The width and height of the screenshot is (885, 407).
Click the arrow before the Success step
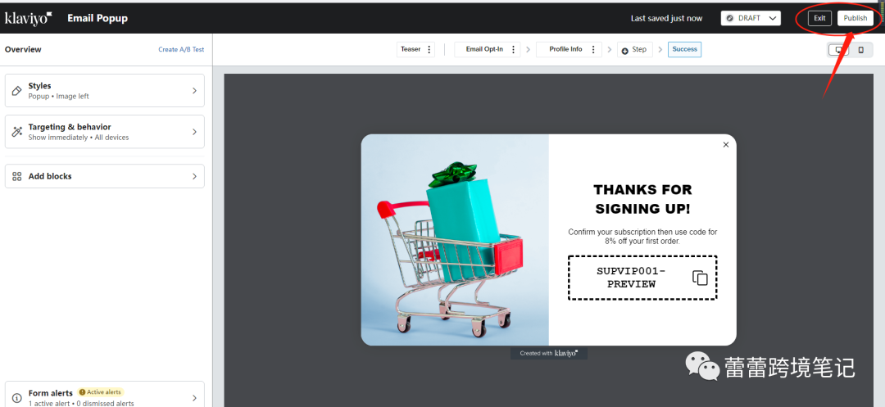click(660, 50)
